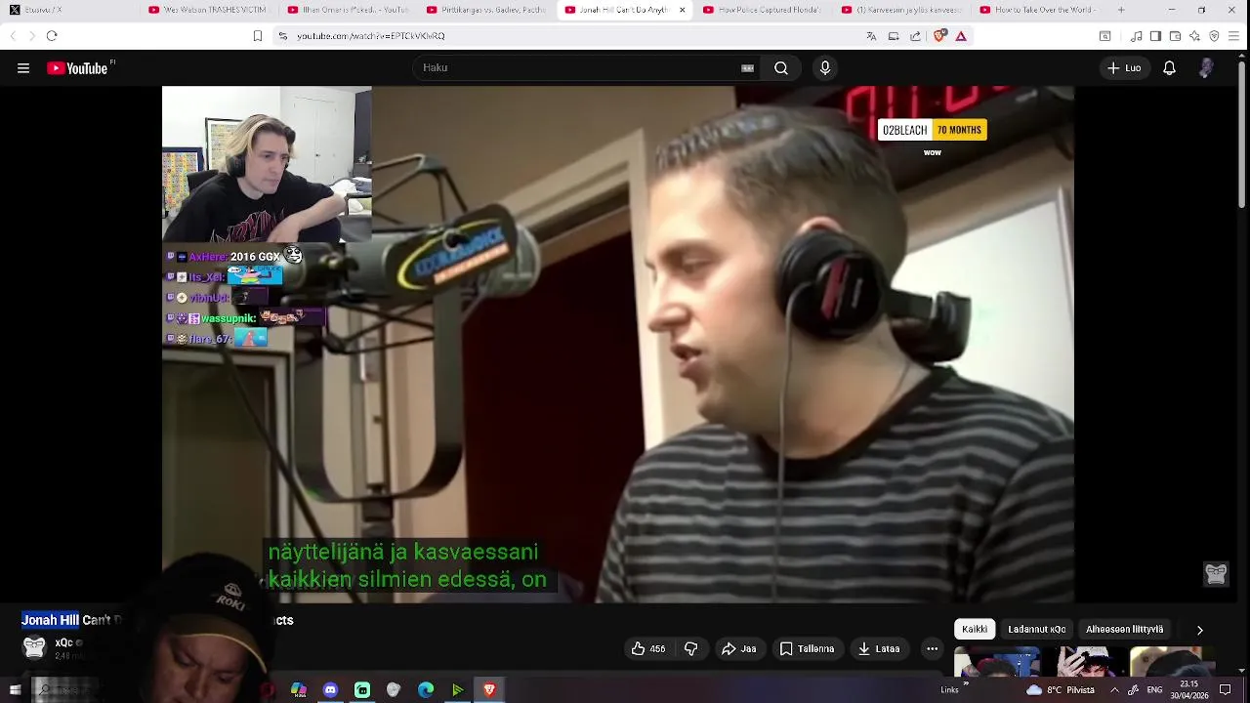Switch to How to Take Over the World tab

pyautogui.click(x=1040, y=10)
